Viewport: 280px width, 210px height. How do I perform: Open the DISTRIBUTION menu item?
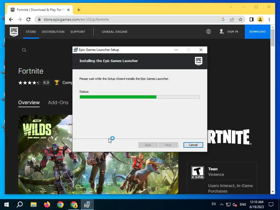[x=53, y=32]
